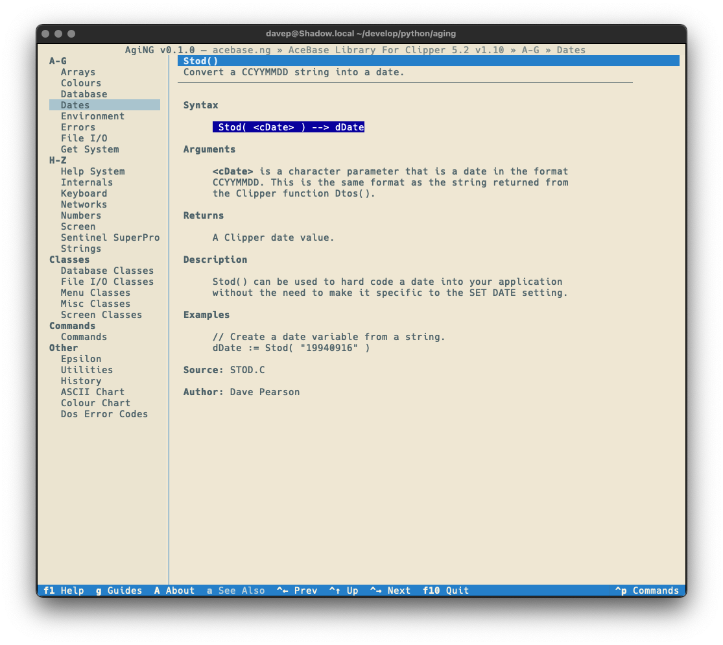Viewport: 723px width, 645px height.
Task: Click f10 Quit in the footer
Action: [x=445, y=590]
